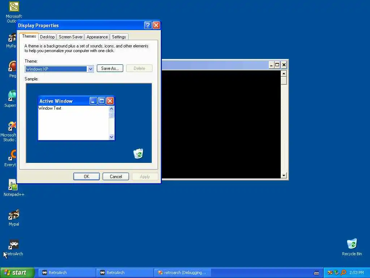
Task: Open the Screen Saver tab
Action: click(x=70, y=37)
